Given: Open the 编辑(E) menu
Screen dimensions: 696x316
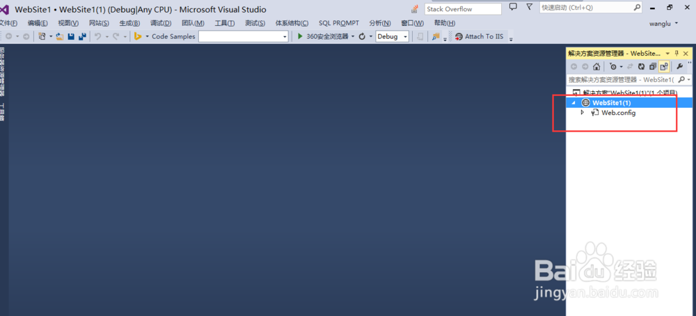Looking at the screenshot, I should (38, 23).
